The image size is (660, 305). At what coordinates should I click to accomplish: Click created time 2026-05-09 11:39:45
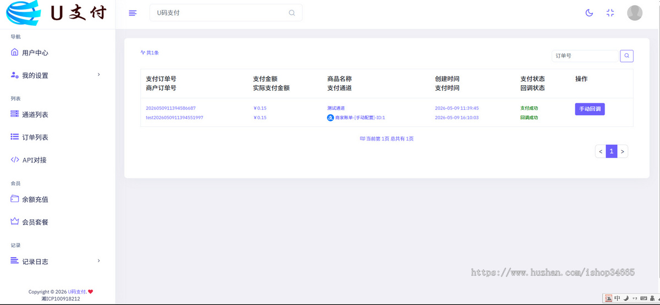pyautogui.click(x=457, y=108)
